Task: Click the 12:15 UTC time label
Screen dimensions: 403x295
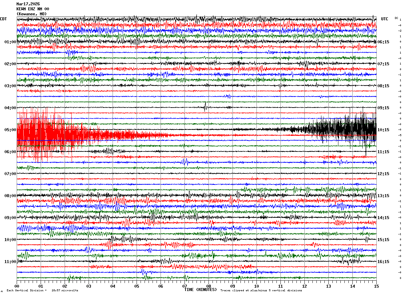Action: click(383, 174)
